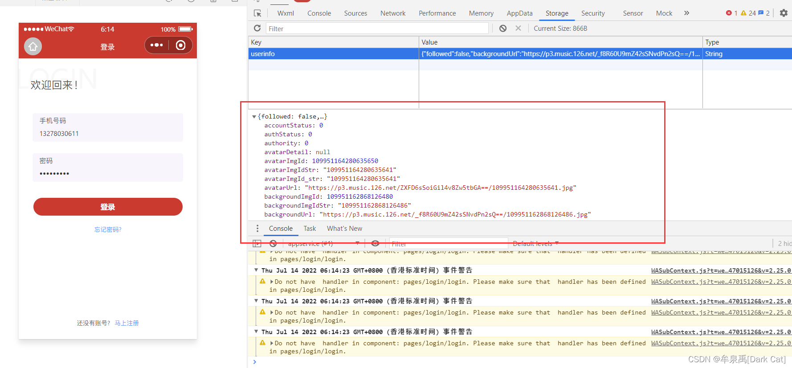
Task: Click the password input field
Action: pyautogui.click(x=108, y=168)
